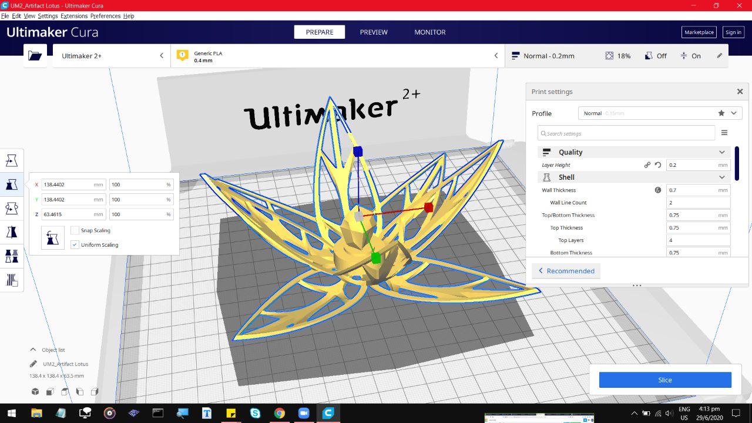This screenshot has height=423, width=752.
Task: Click the adhesion On icon
Action: pos(684,56)
